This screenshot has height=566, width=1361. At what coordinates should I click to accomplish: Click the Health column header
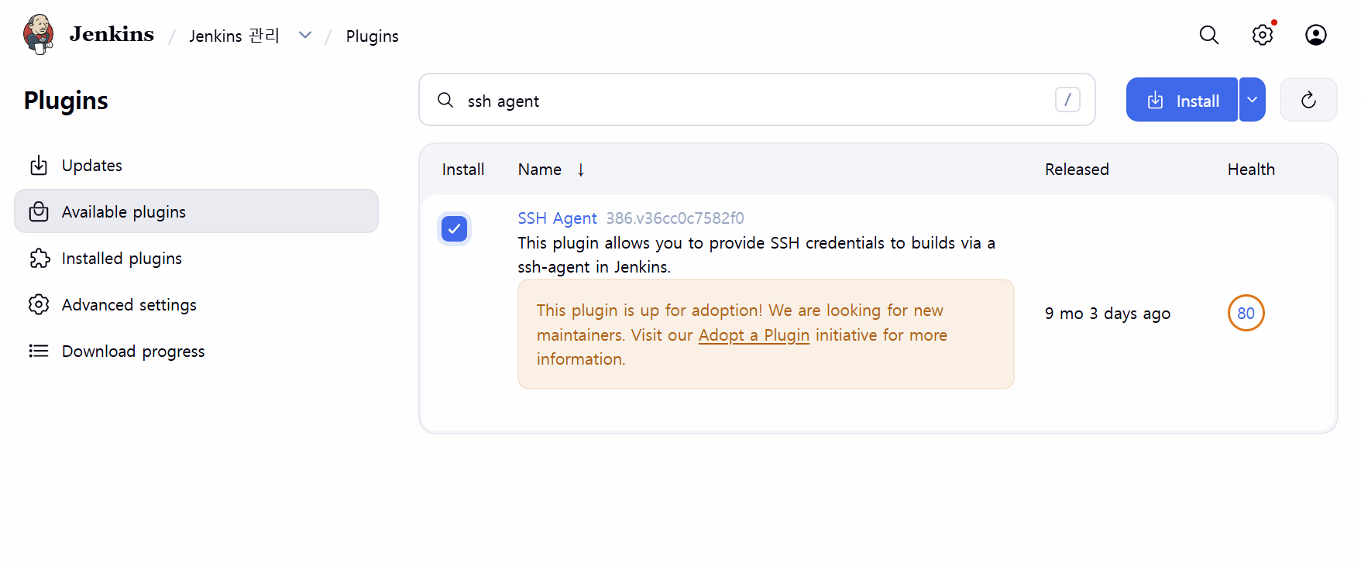click(x=1251, y=170)
